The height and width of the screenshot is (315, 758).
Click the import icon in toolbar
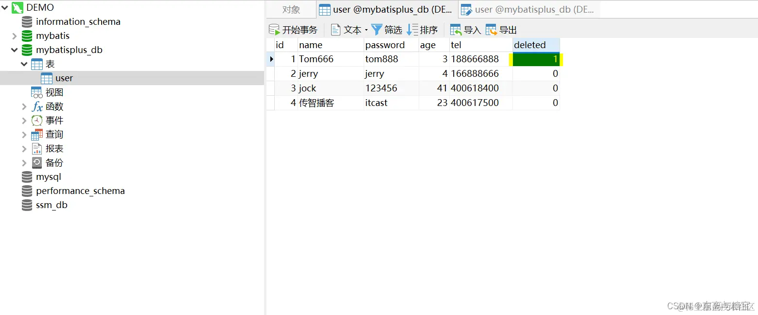point(456,30)
